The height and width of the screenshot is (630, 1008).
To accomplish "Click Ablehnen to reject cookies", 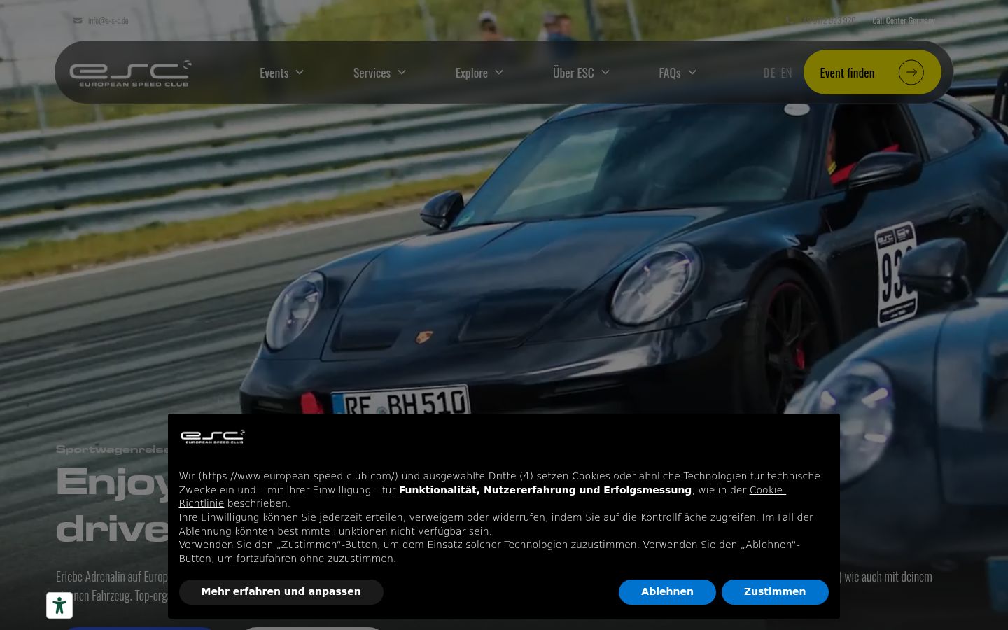I will [x=667, y=592].
